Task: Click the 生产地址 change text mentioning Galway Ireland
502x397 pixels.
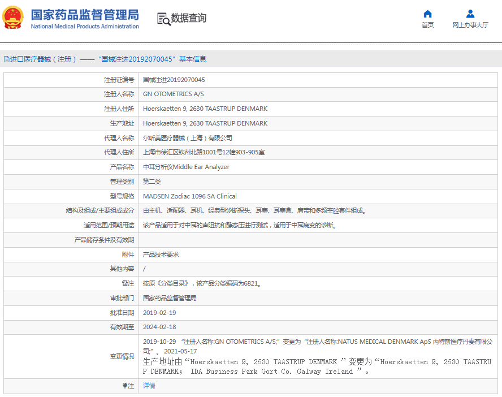Action: 317,366
